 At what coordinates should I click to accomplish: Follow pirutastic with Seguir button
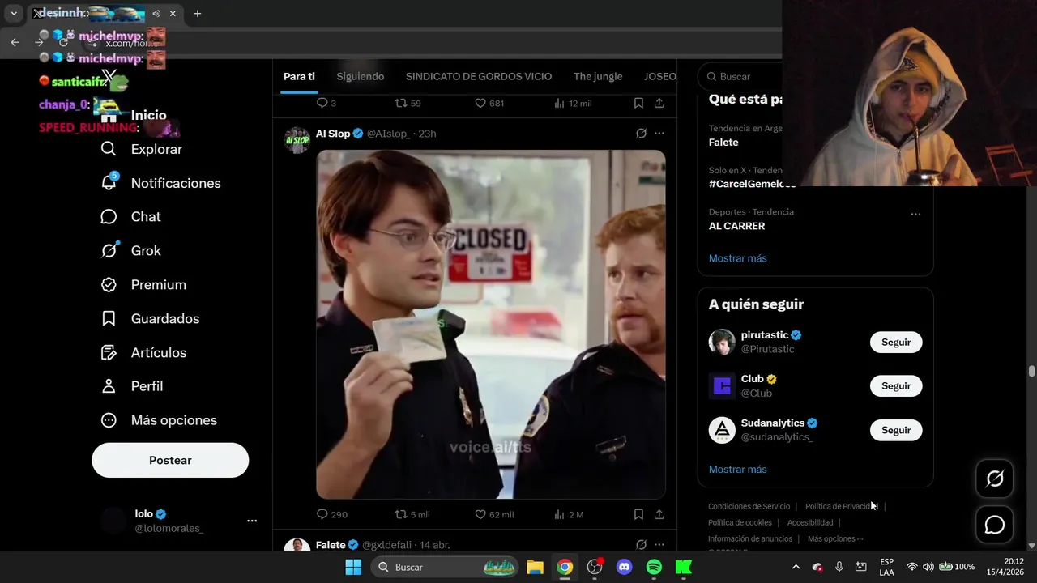pyautogui.click(x=896, y=342)
